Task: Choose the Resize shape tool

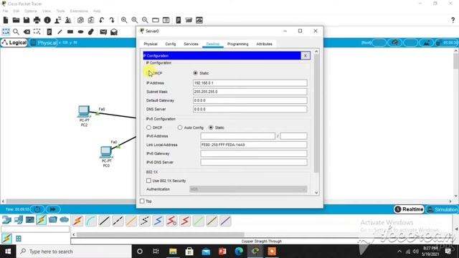Action: pos(37,32)
